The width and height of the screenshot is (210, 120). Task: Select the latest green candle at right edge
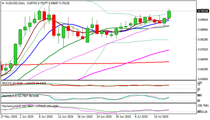[x=169, y=14]
